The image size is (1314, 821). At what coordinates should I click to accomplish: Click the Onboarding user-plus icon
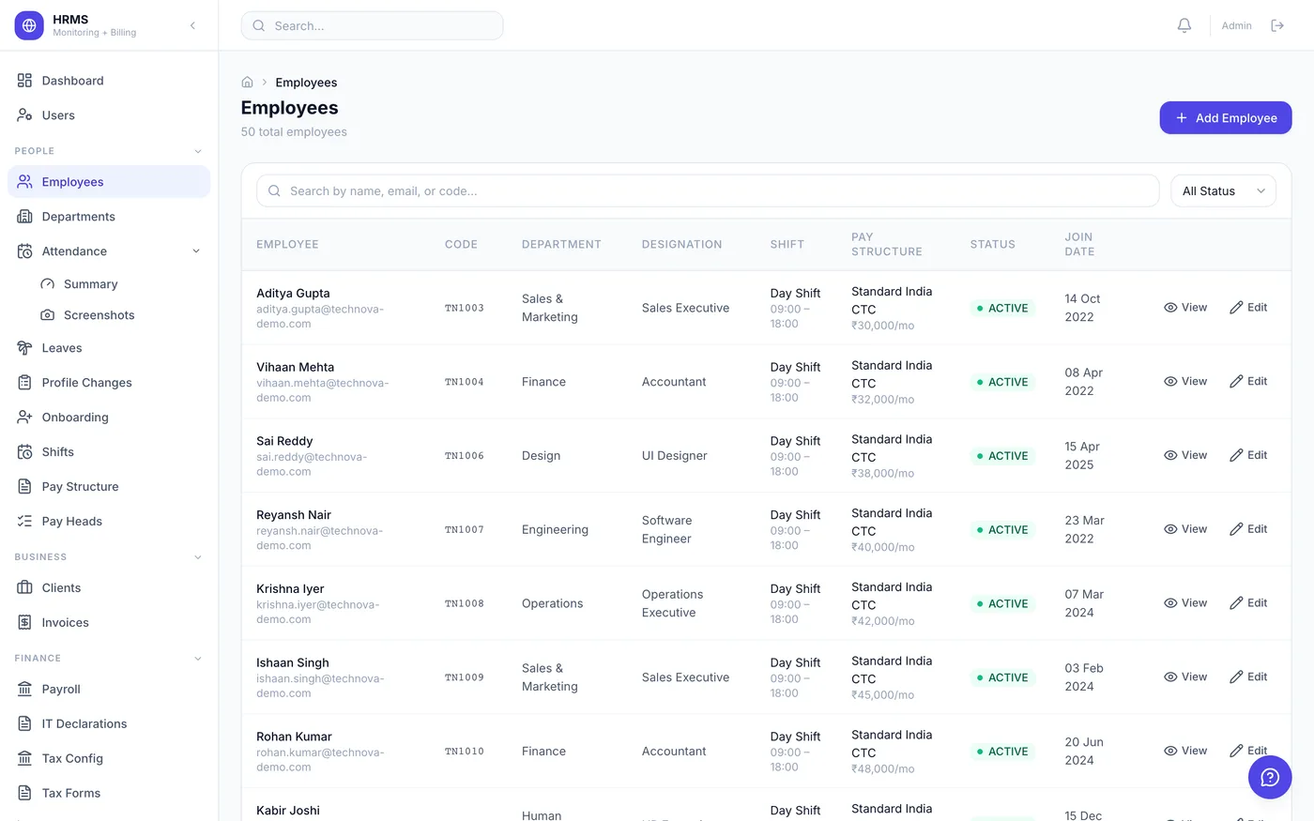(25, 418)
